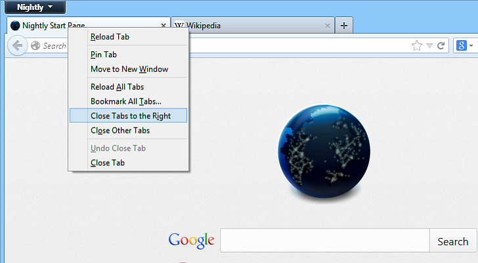Click the Google search input field
478x263 pixels.
tap(325, 241)
